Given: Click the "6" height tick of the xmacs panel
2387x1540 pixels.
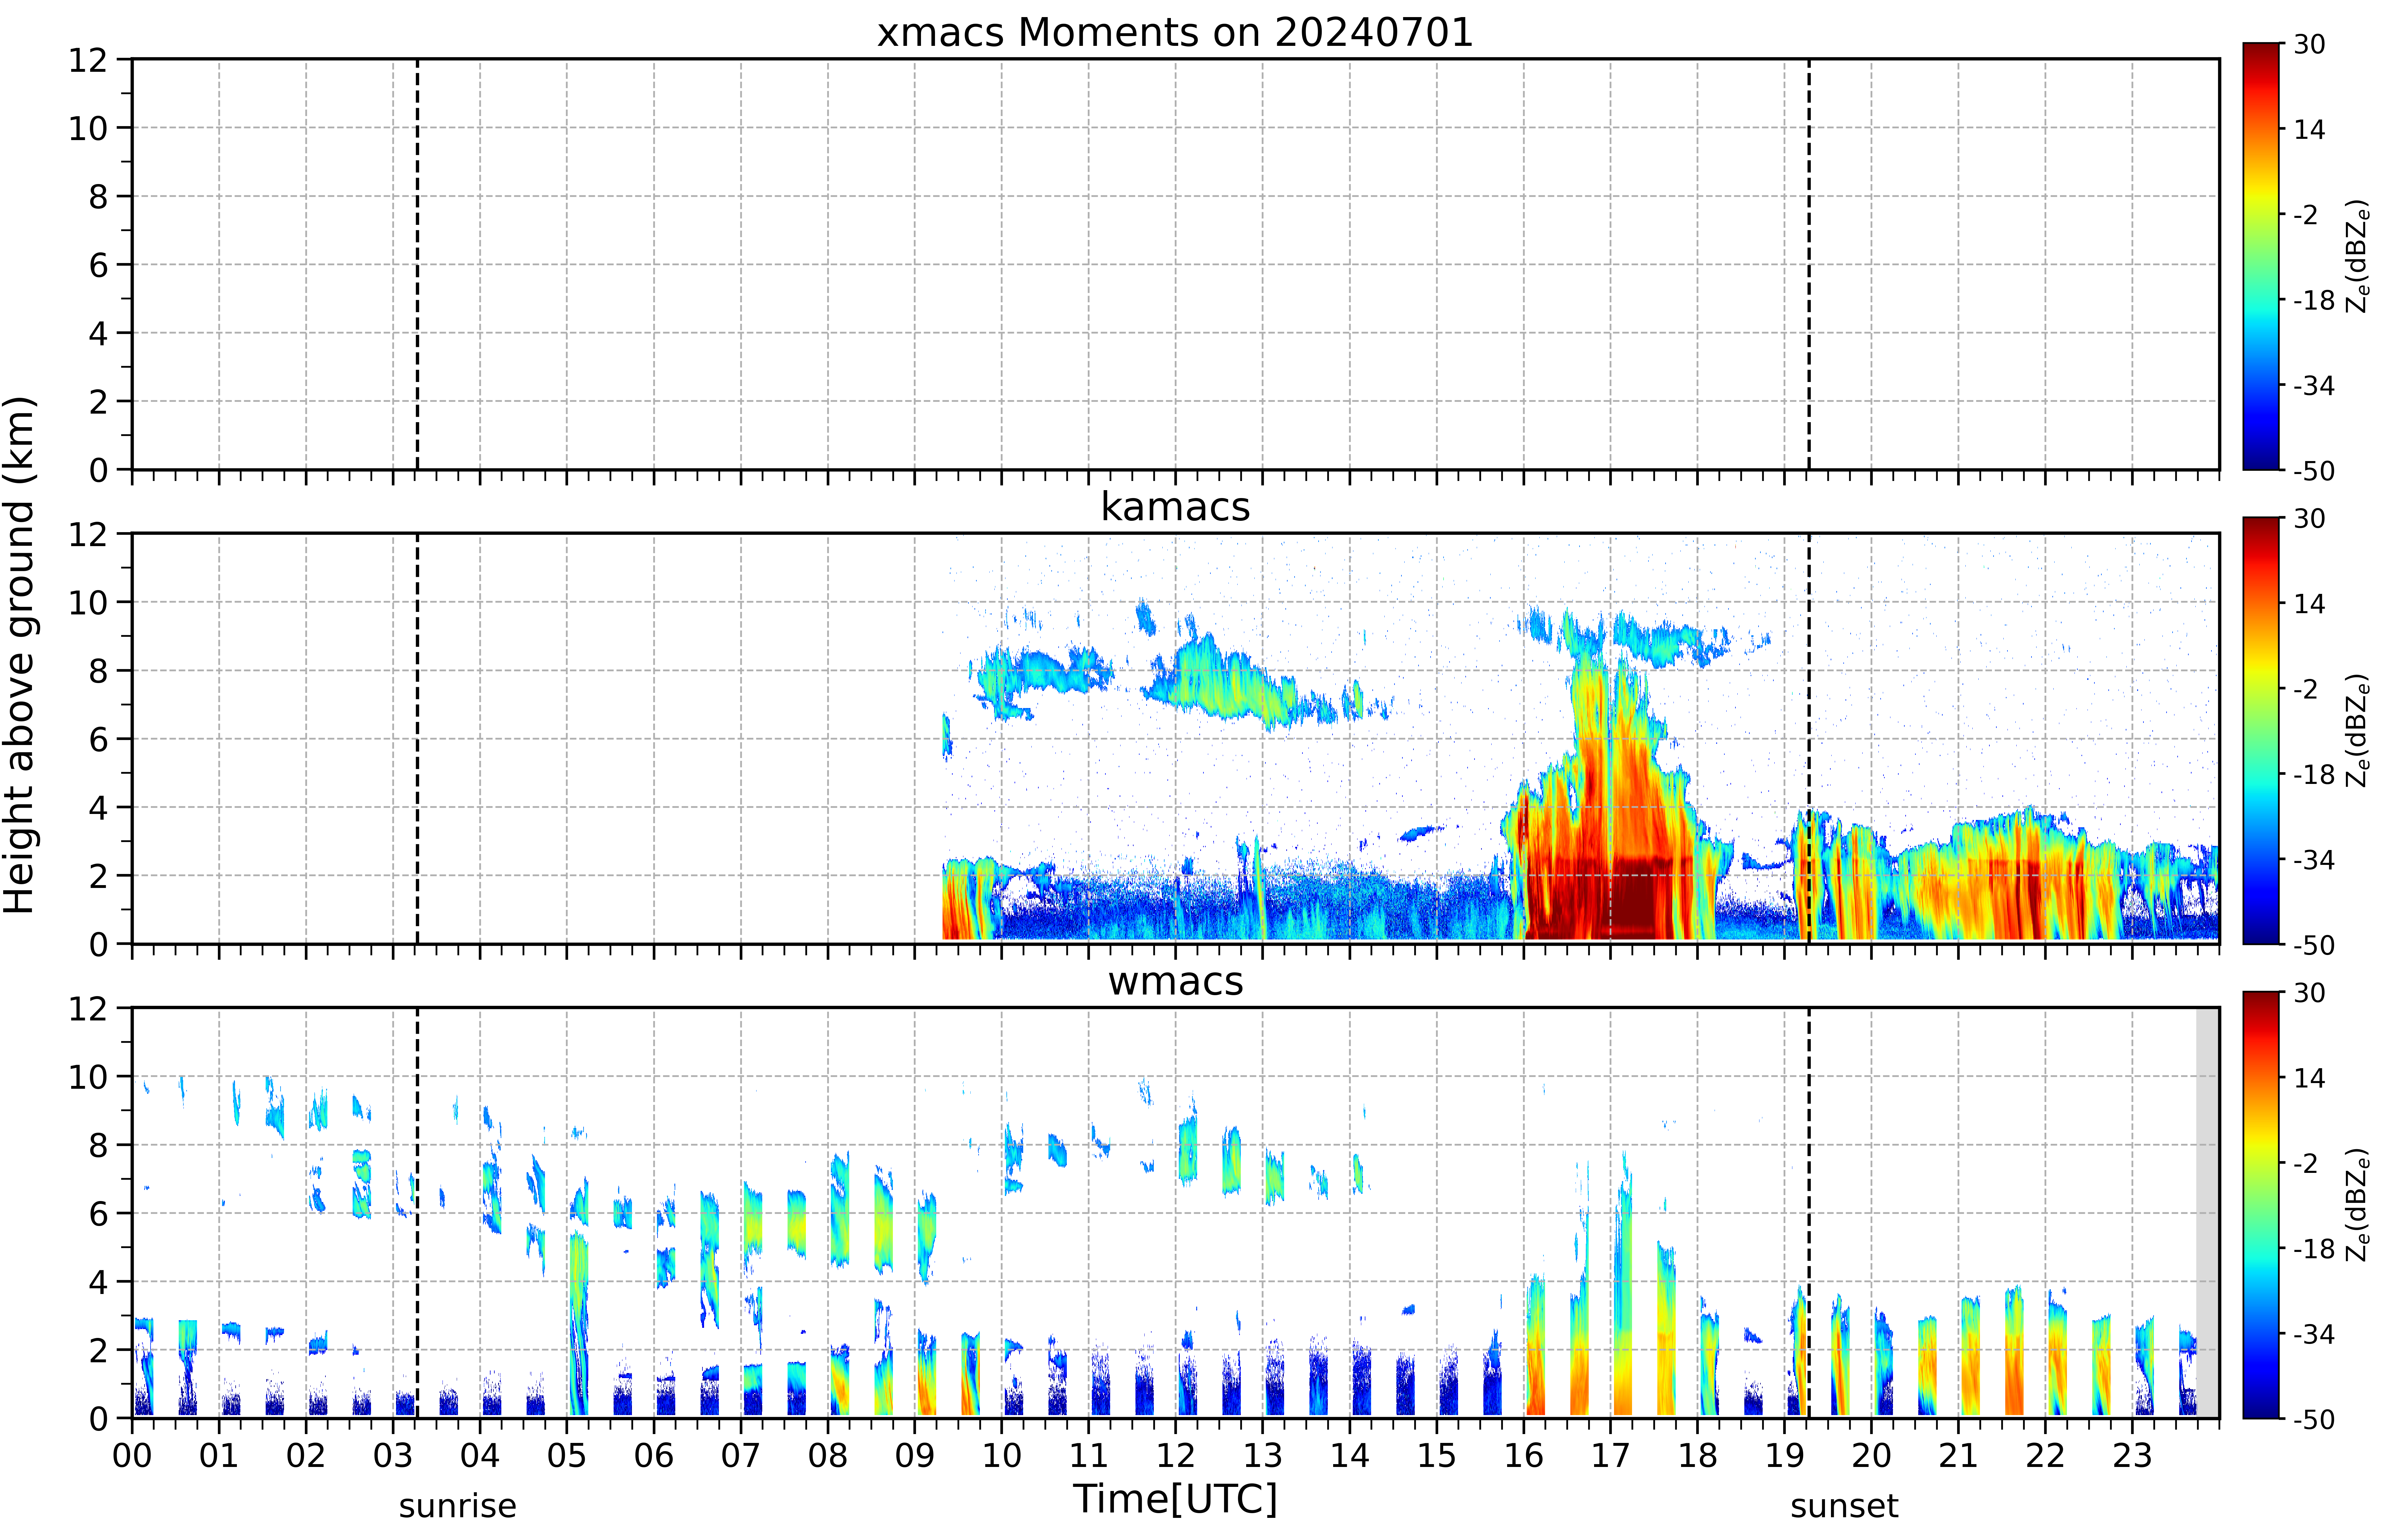Looking at the screenshot, I should coord(98,265).
